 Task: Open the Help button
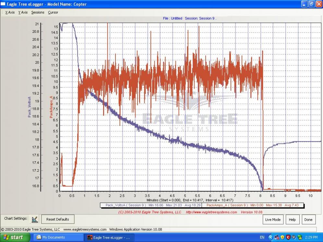(x=292, y=220)
